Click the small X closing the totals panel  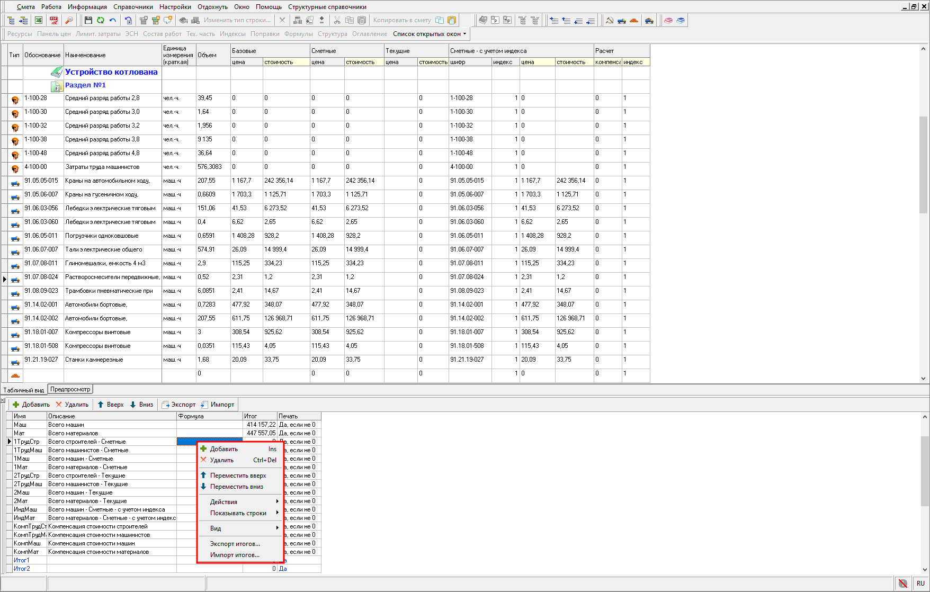click(3, 400)
